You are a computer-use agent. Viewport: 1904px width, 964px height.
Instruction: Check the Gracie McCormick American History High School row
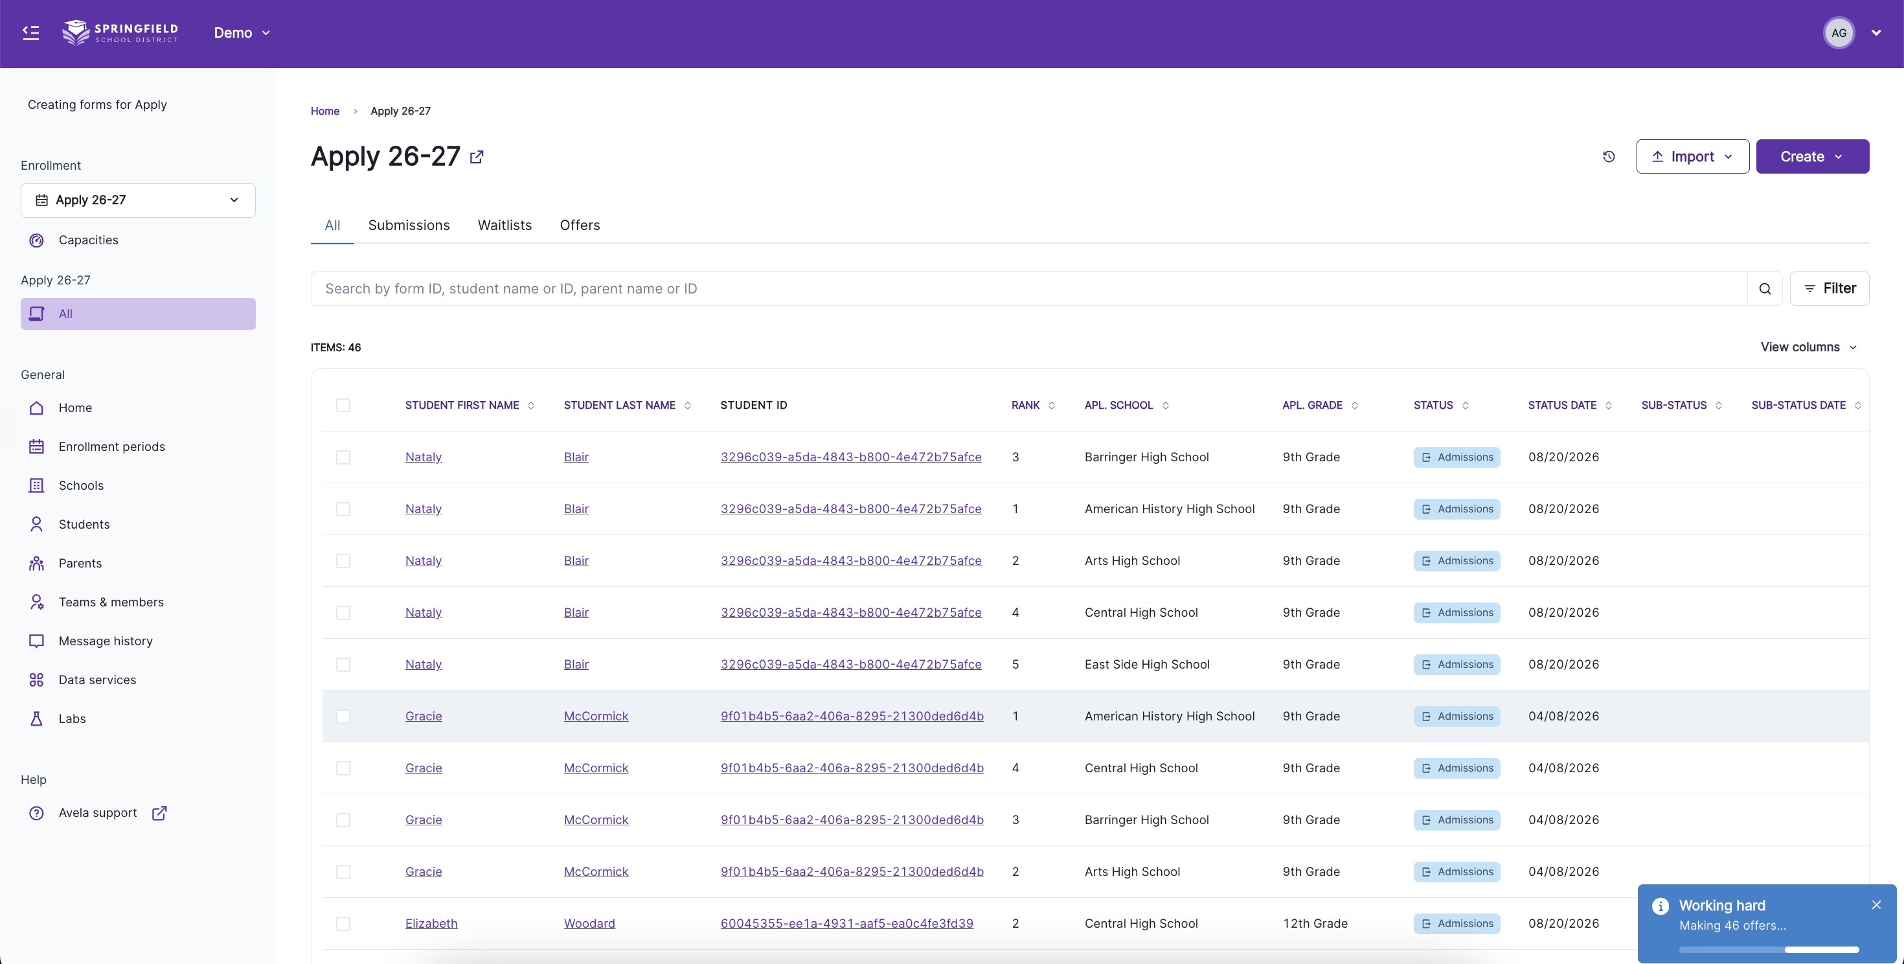click(x=343, y=717)
